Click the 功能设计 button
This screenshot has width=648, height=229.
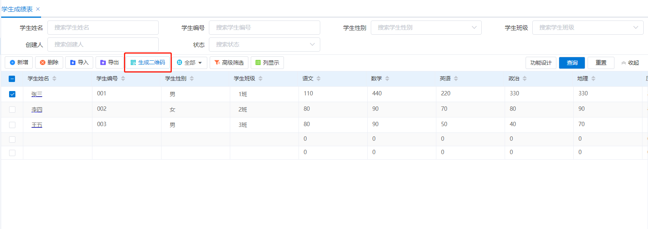pos(541,63)
